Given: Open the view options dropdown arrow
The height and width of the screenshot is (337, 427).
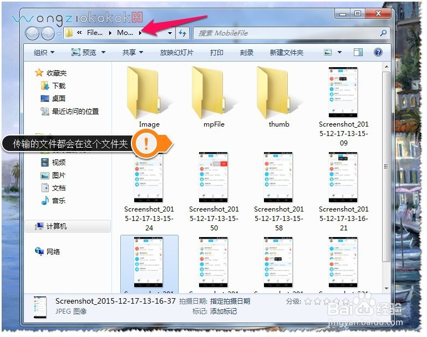Looking at the screenshot, I should [x=339, y=52].
